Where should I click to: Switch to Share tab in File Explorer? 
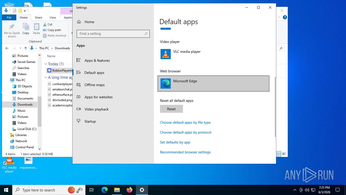[38, 18]
